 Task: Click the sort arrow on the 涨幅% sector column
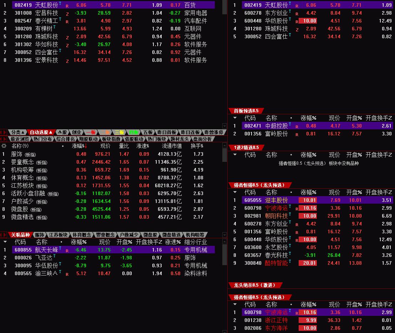click(86, 146)
